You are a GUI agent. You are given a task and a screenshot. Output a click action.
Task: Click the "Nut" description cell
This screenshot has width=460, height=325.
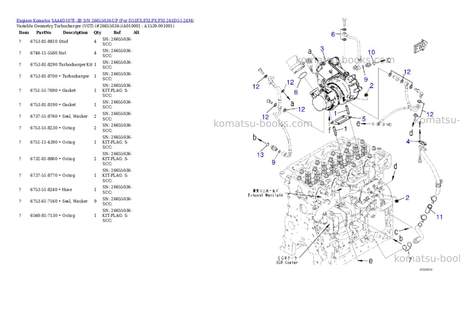[x=62, y=53]
